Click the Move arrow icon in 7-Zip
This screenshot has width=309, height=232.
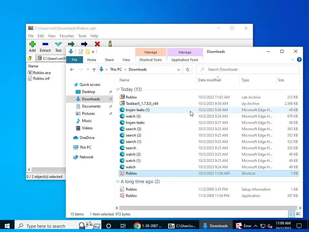[84, 44]
